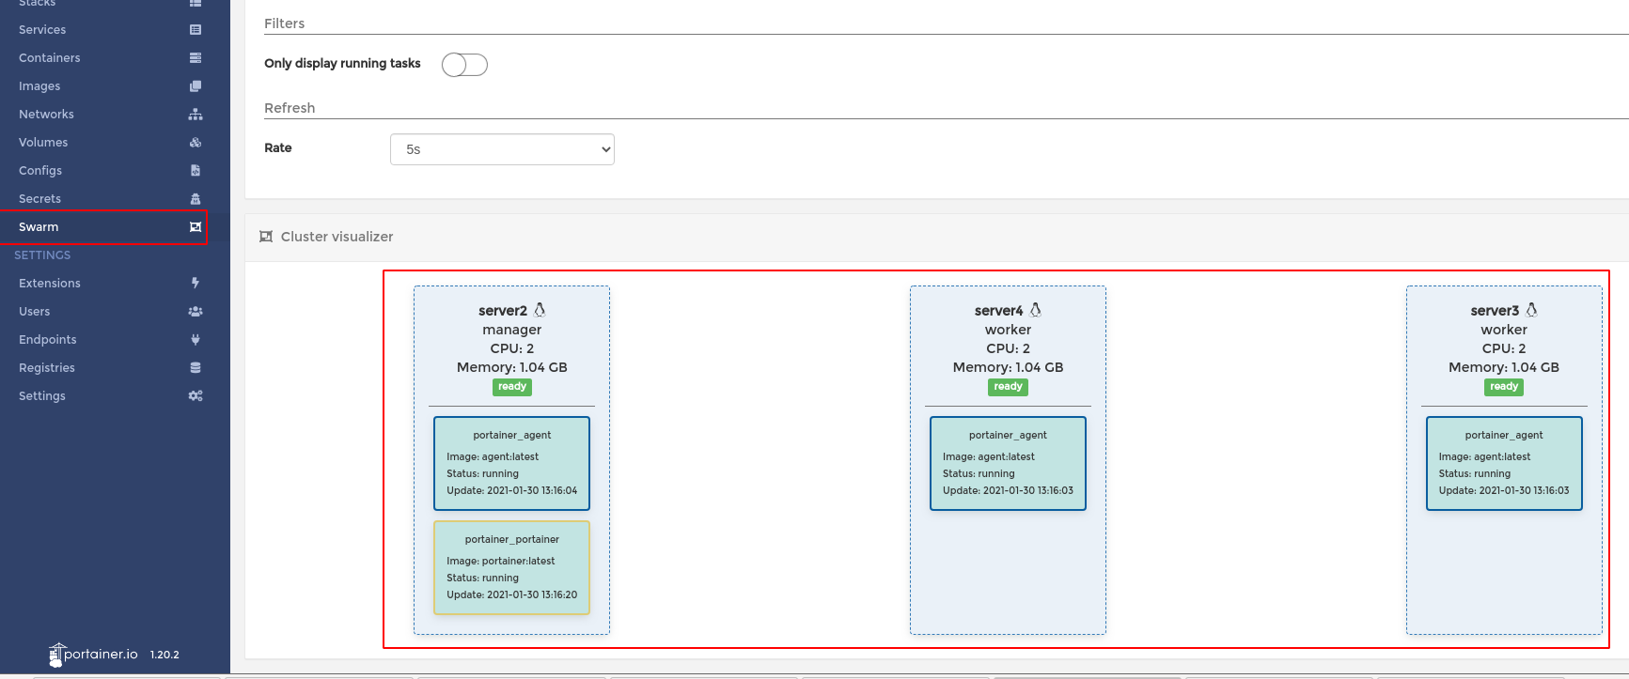Click the server3 node name

click(x=1495, y=311)
